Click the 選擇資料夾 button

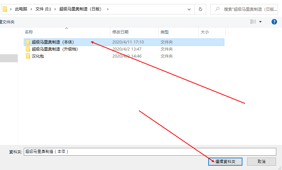[225, 162]
